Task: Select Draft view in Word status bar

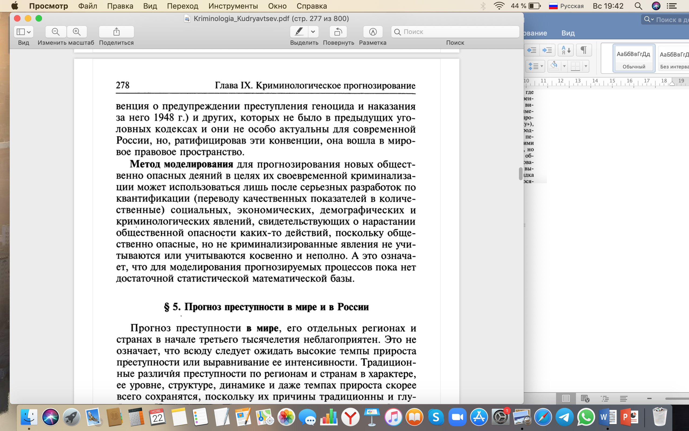Action: tap(624, 398)
